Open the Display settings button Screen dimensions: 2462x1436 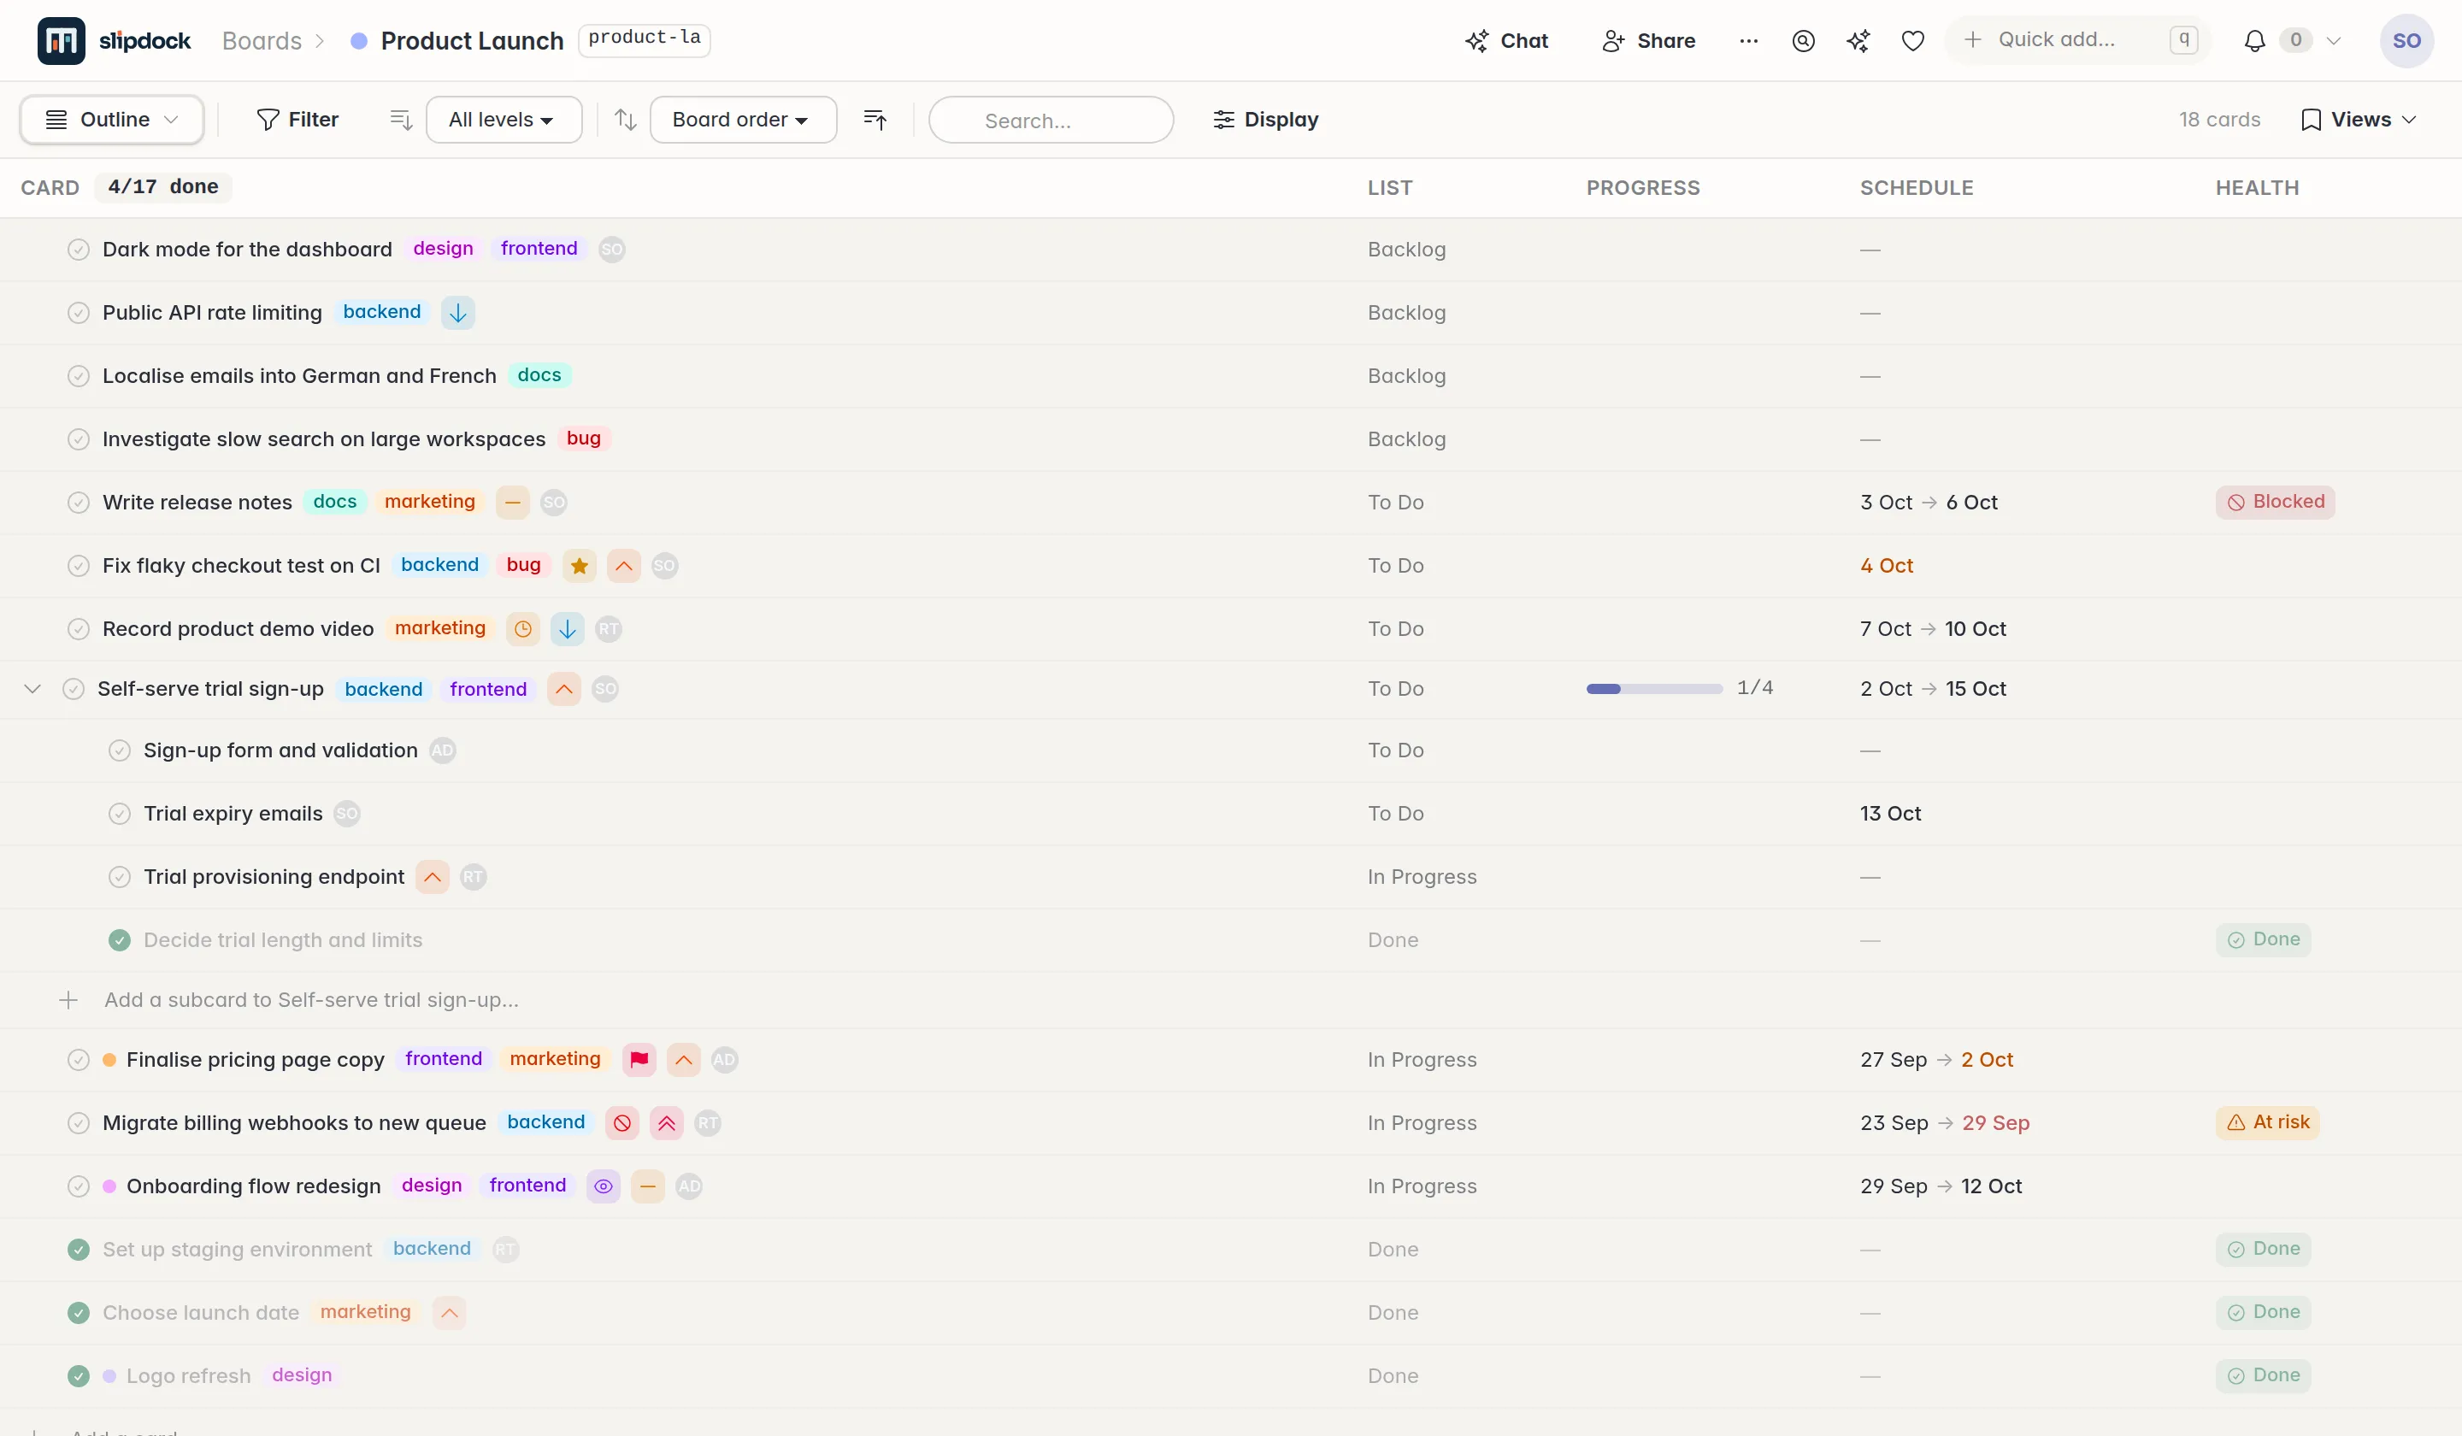click(x=1265, y=119)
